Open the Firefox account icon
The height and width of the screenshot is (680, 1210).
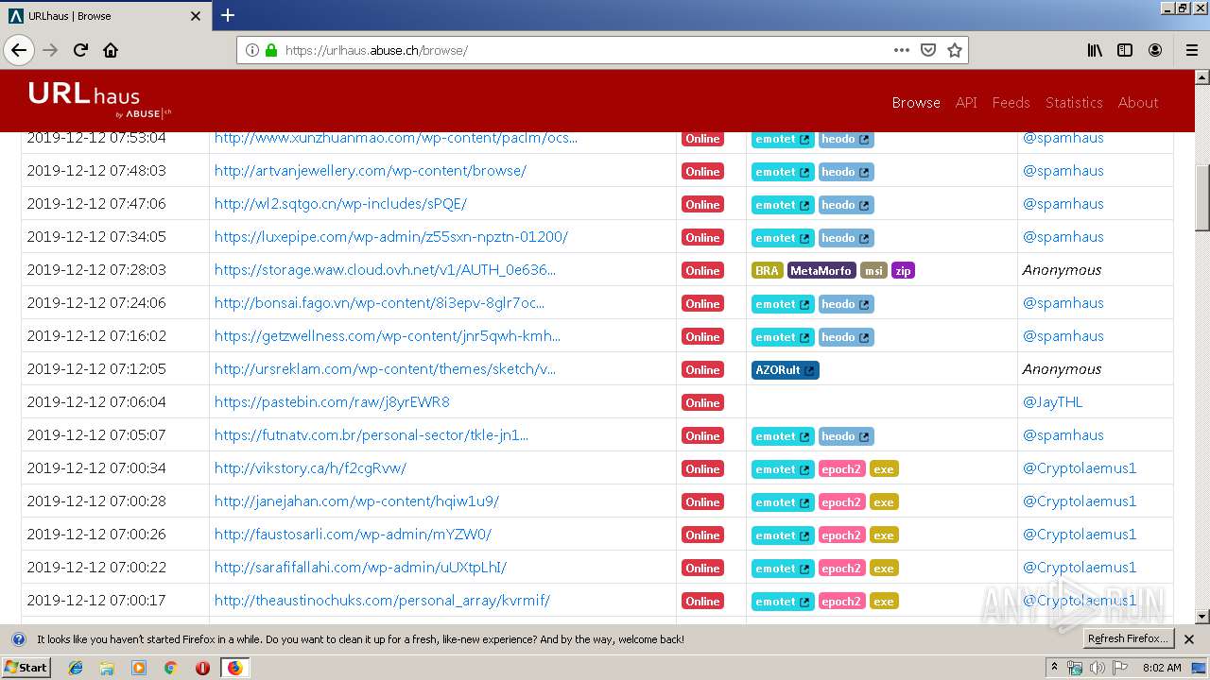pyautogui.click(x=1155, y=50)
